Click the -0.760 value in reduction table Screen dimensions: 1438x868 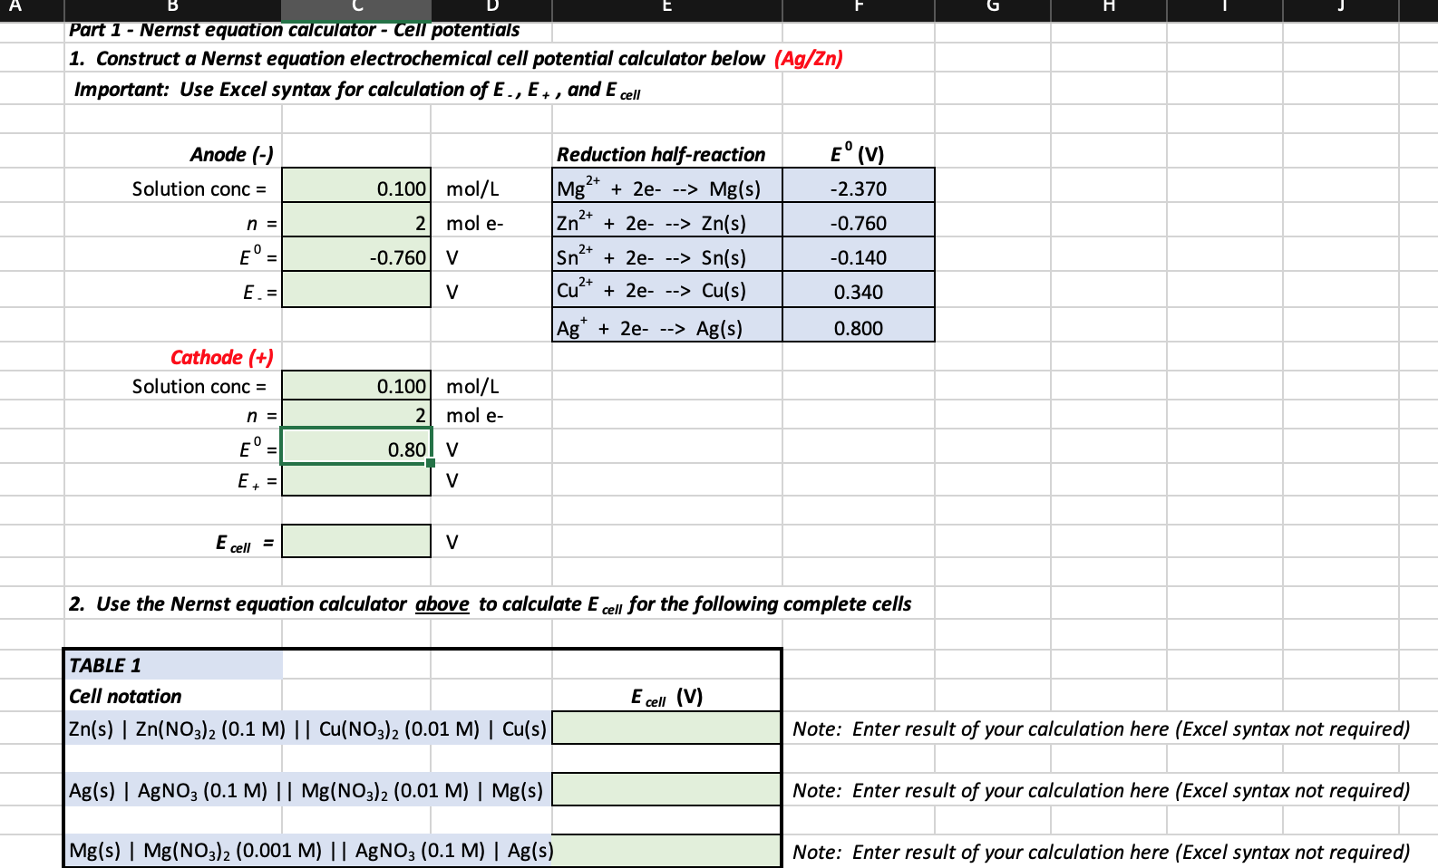[x=859, y=220]
